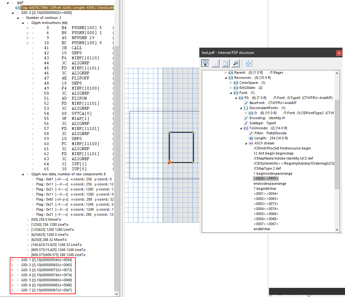Click the page document toolbar icon
345x297 pixels.
215,63
